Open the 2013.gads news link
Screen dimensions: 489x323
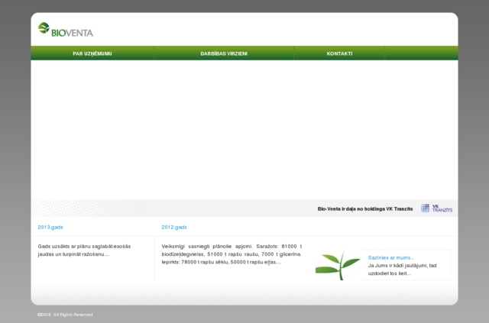click(50, 228)
